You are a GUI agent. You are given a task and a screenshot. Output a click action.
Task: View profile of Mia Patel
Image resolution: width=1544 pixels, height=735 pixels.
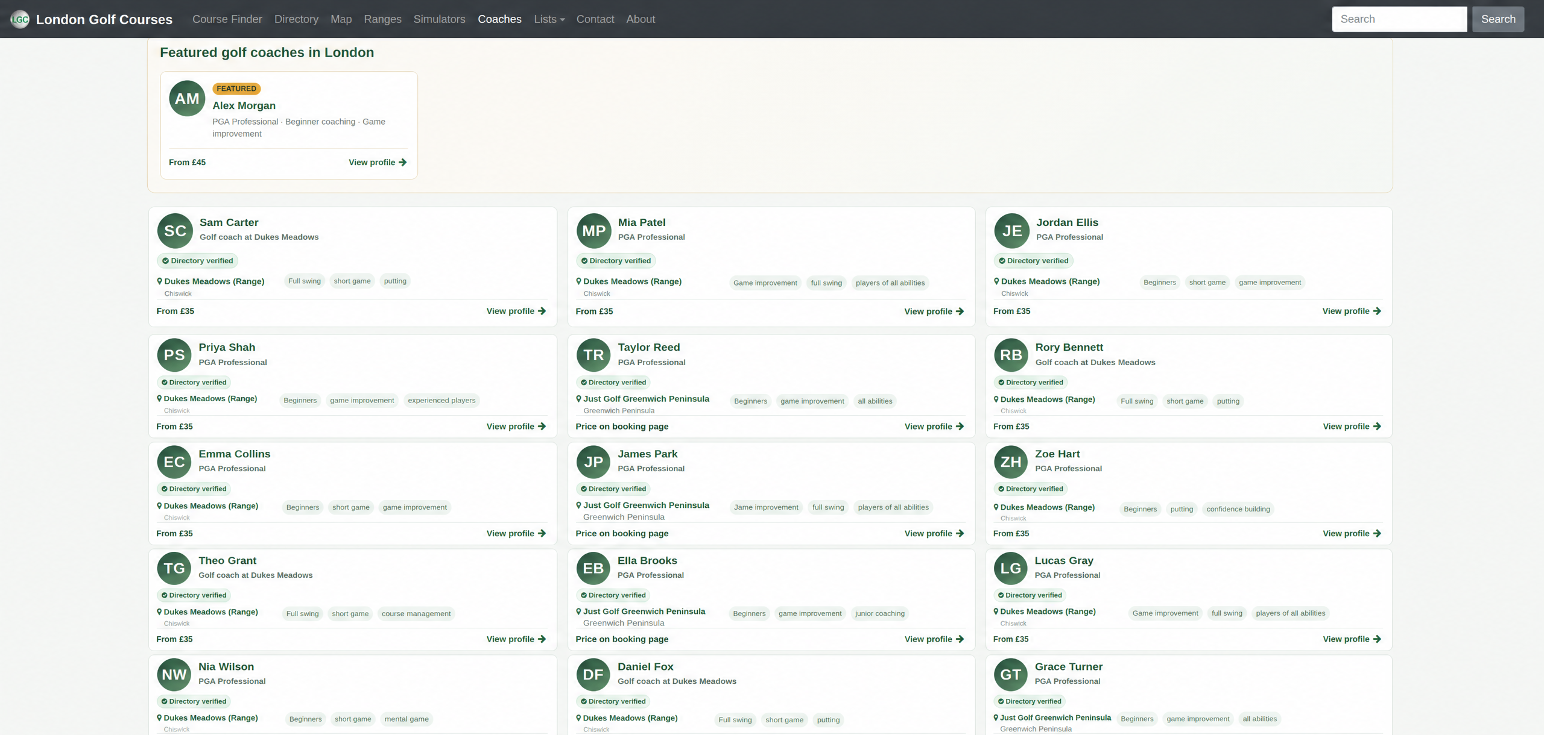pyautogui.click(x=934, y=311)
